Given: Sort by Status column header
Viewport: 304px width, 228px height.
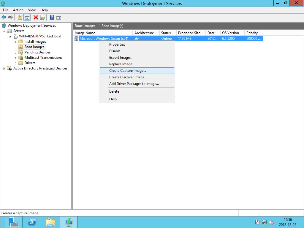Looking at the screenshot, I should point(168,33).
